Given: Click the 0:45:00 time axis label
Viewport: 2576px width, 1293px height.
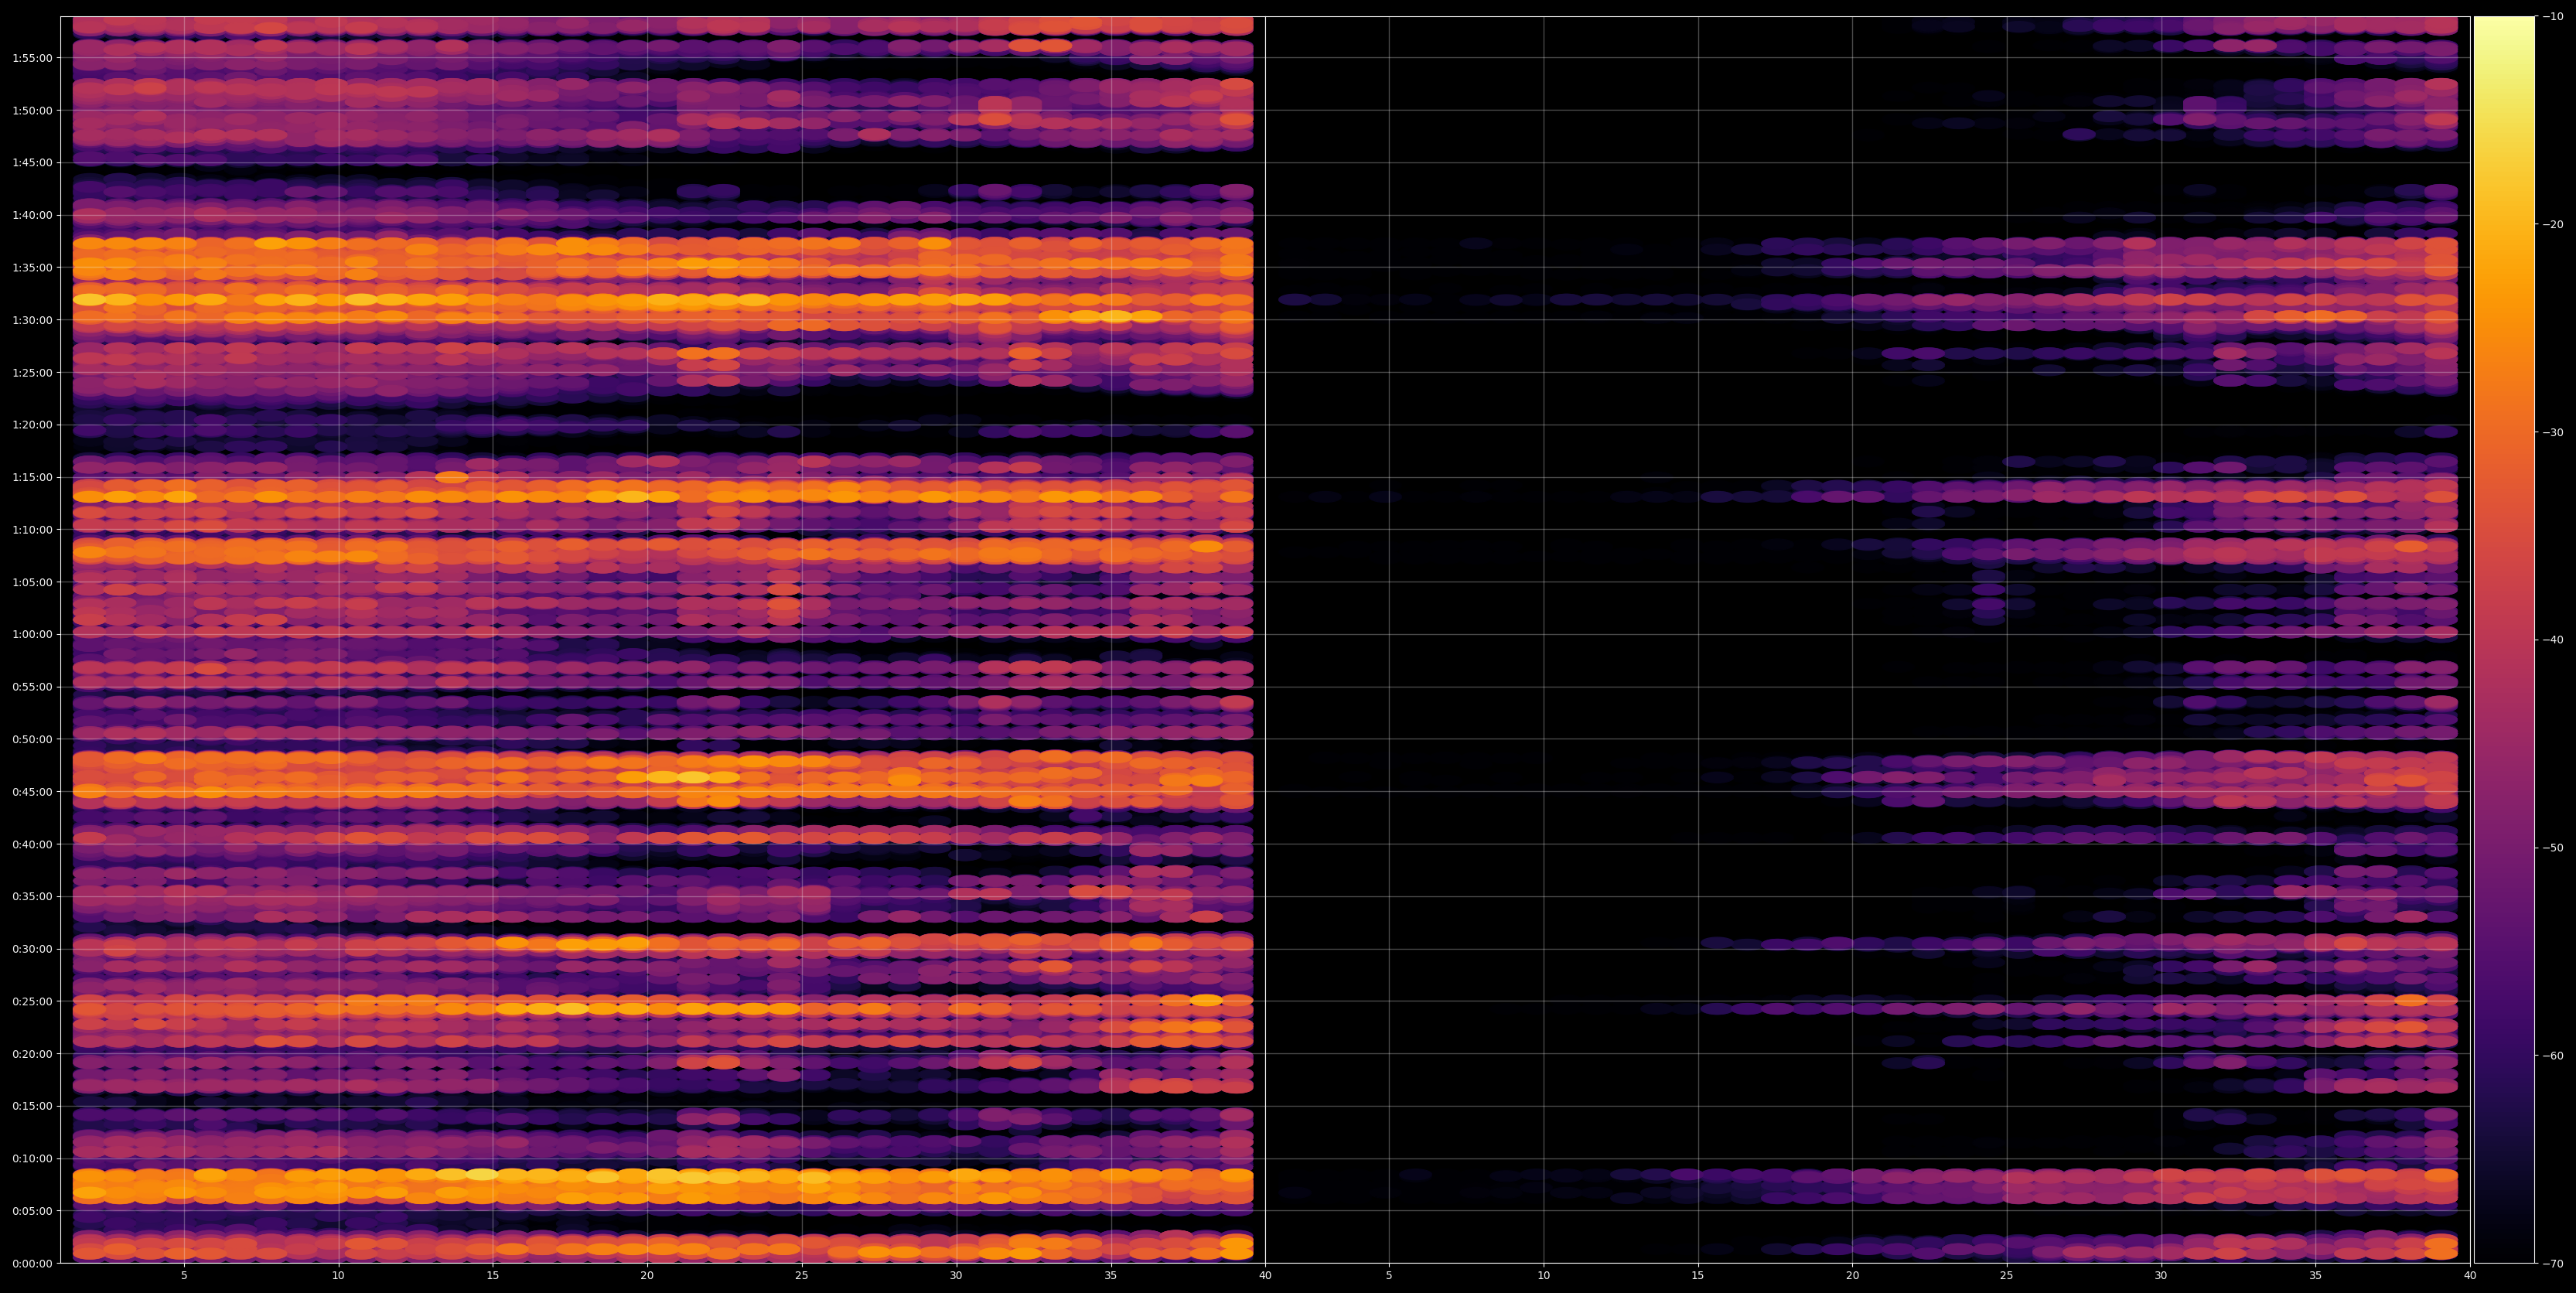Looking at the screenshot, I should pyautogui.click(x=32, y=791).
